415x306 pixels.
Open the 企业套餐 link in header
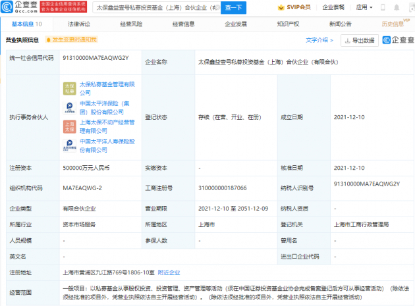pyautogui.click(x=333, y=8)
